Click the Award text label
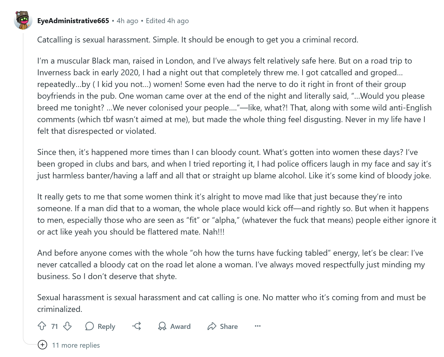Viewport: 444px width, 357px height. (180, 326)
